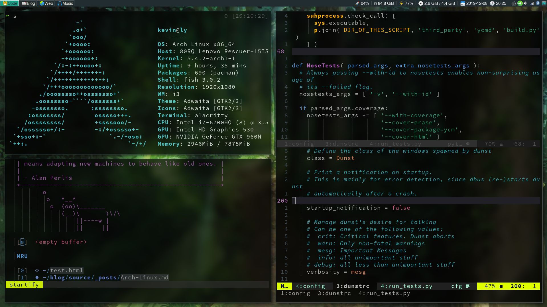Click the disk space icon showing 84.8 GiB
Image resolution: width=547 pixels, height=307 pixels.
coord(375,3)
